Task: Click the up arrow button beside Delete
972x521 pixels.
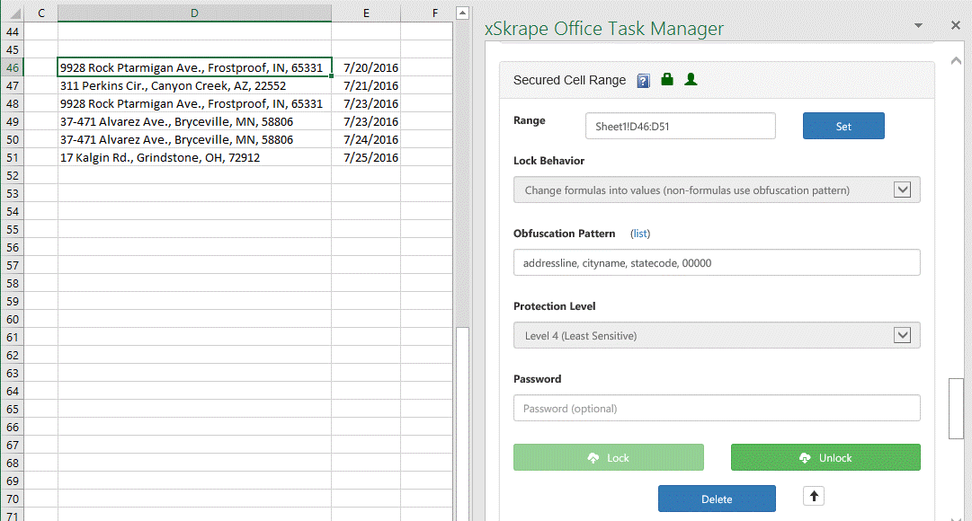Action: 814,496
